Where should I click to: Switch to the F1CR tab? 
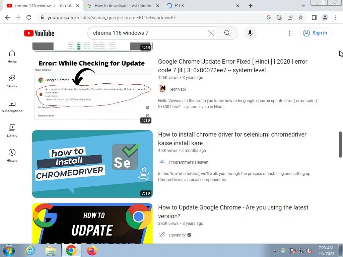point(202,6)
